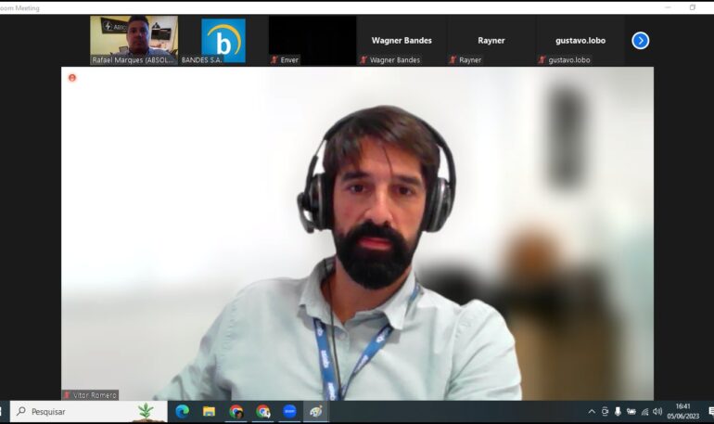Show more participants with the blue arrow
This screenshot has width=714, height=424.
pos(640,41)
